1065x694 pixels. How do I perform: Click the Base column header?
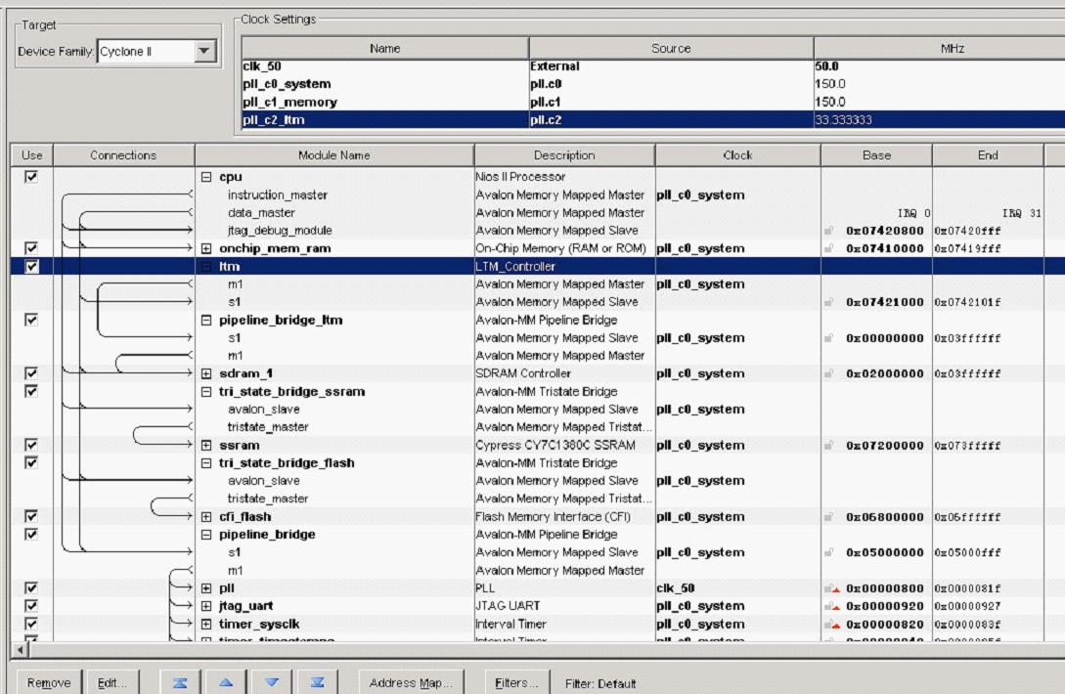coord(876,154)
